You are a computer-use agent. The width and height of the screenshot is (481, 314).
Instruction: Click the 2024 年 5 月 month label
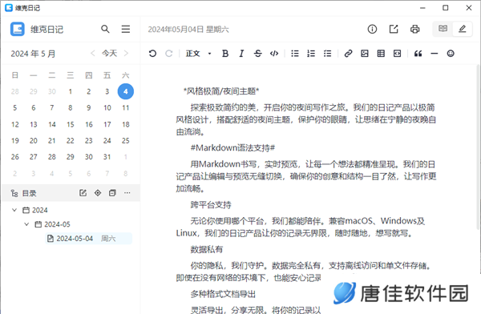tap(33, 54)
